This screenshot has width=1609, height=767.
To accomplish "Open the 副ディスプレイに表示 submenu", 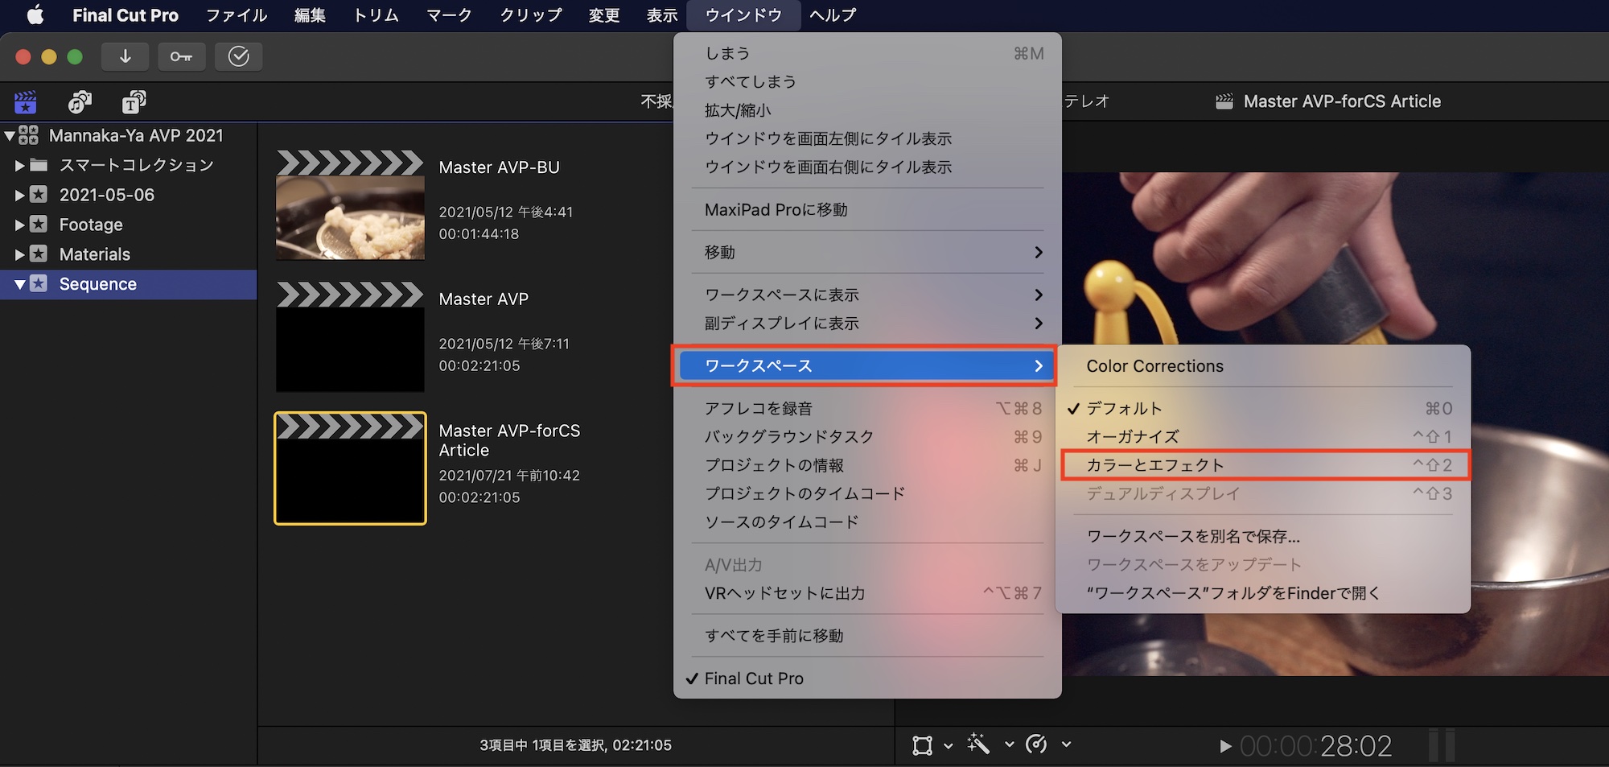I will click(x=867, y=324).
